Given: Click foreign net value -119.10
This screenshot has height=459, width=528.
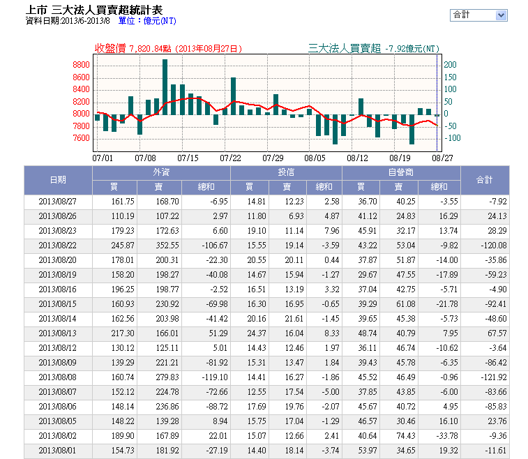Looking at the screenshot, I should [215, 377].
